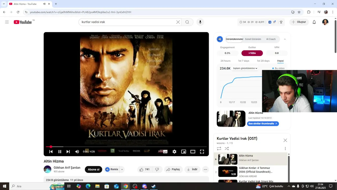Close the Kurtlar Vadisi Irak playlist panel

(285, 140)
